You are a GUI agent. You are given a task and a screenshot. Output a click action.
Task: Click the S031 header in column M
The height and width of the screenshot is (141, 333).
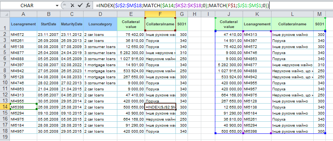pos(320,24)
